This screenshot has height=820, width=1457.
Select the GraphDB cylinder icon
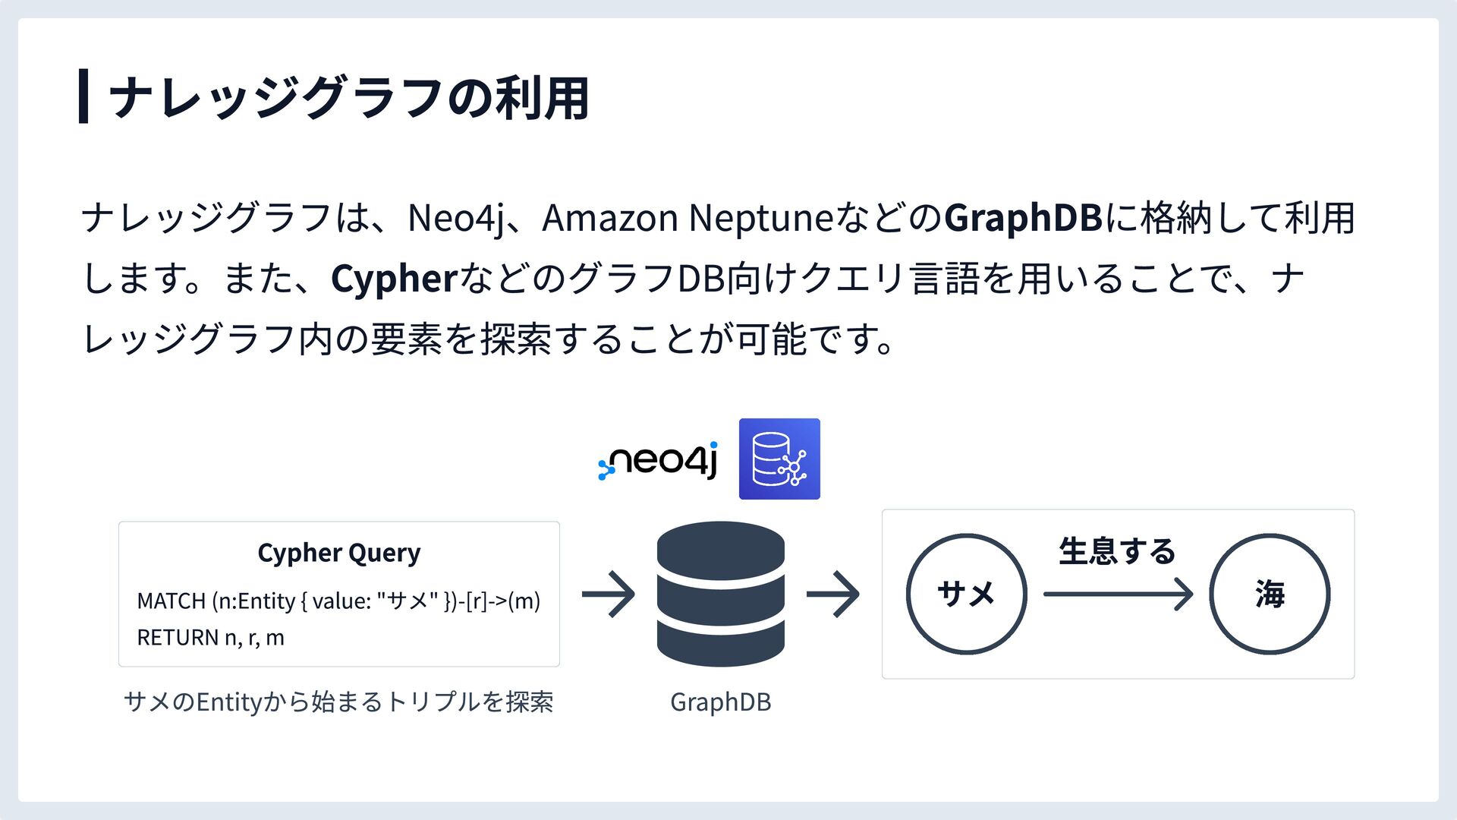[720, 594]
